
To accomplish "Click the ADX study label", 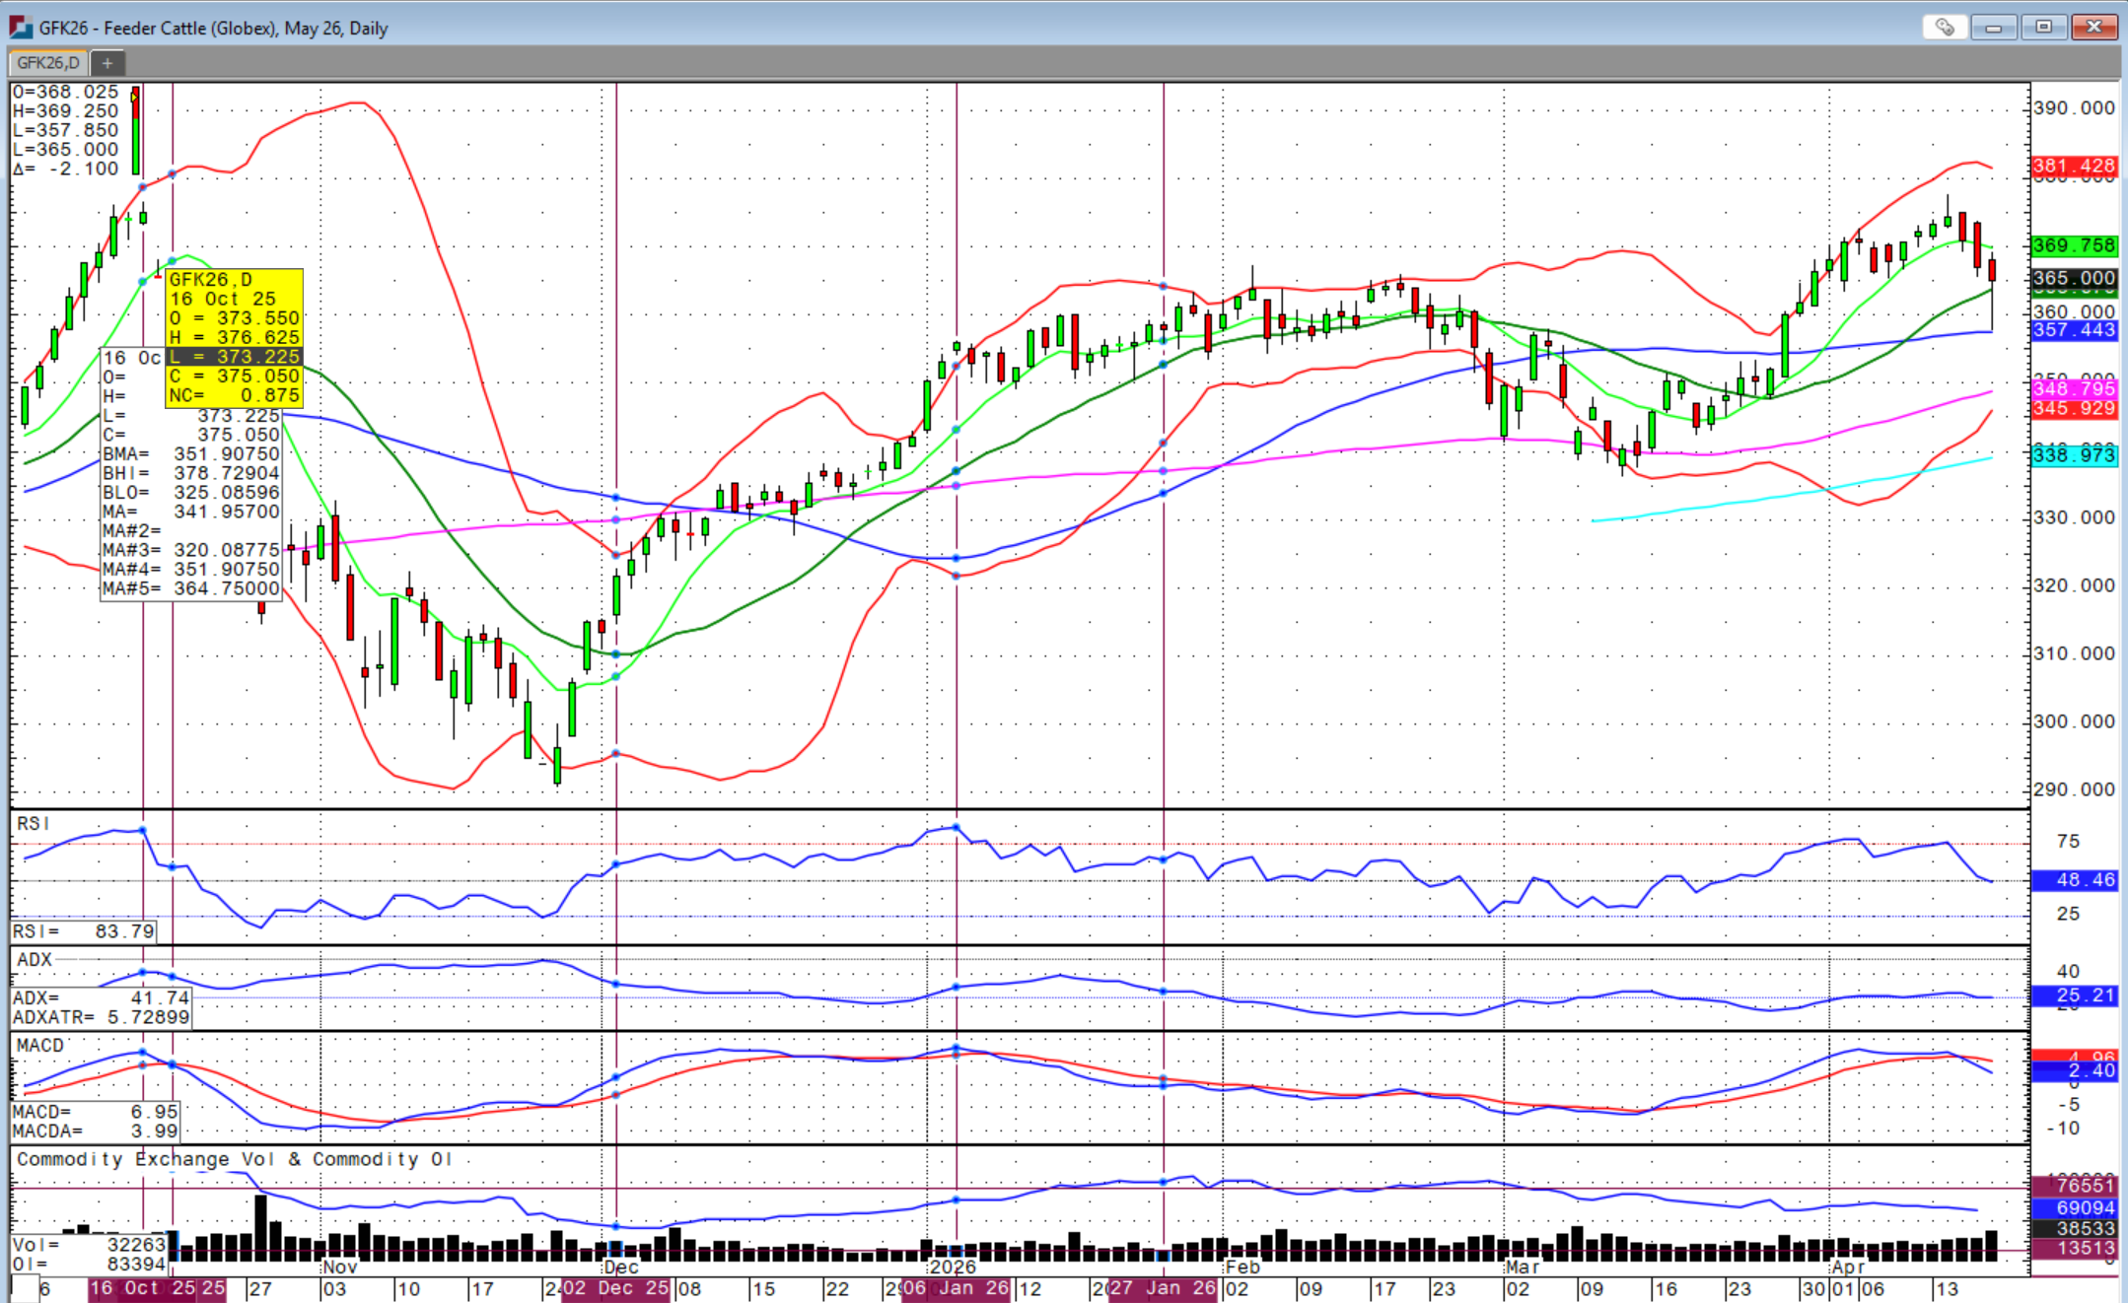I will click(35, 960).
